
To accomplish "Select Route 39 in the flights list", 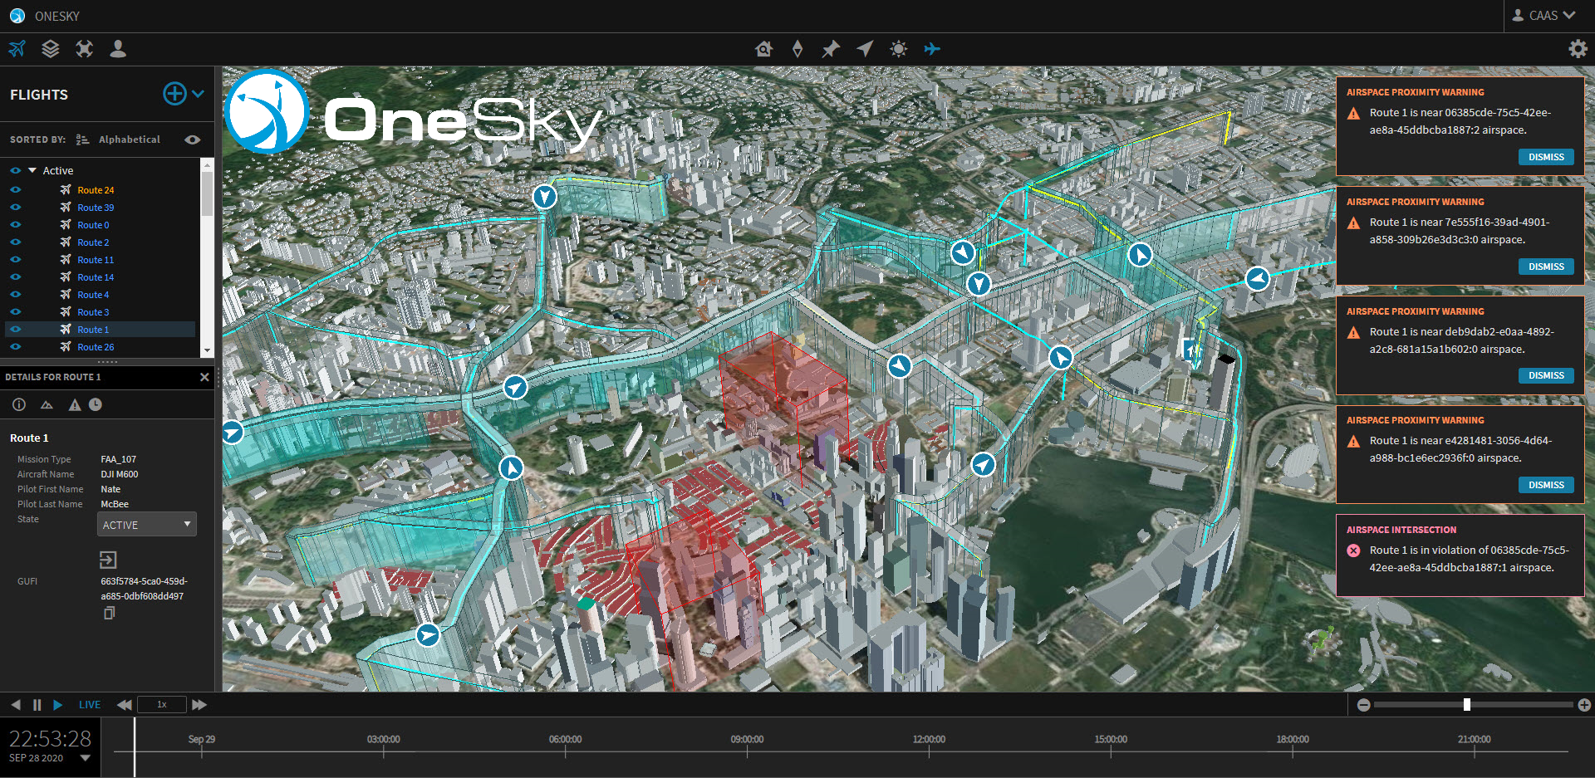I will (96, 208).
